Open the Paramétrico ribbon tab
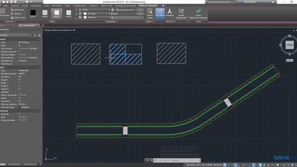 tap(36, 6)
